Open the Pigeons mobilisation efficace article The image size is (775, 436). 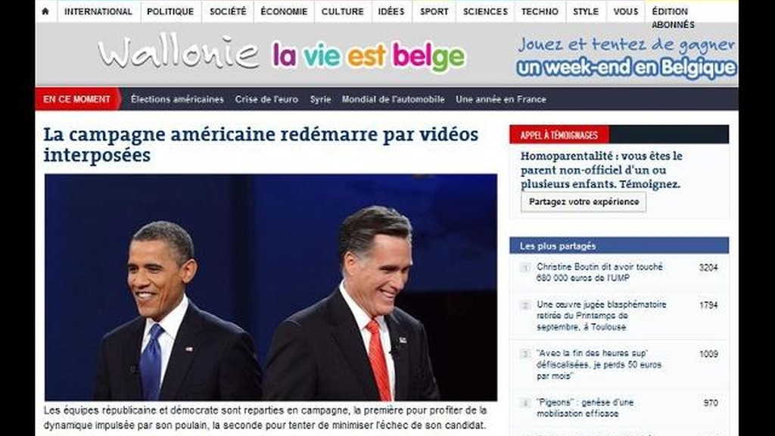click(585, 408)
